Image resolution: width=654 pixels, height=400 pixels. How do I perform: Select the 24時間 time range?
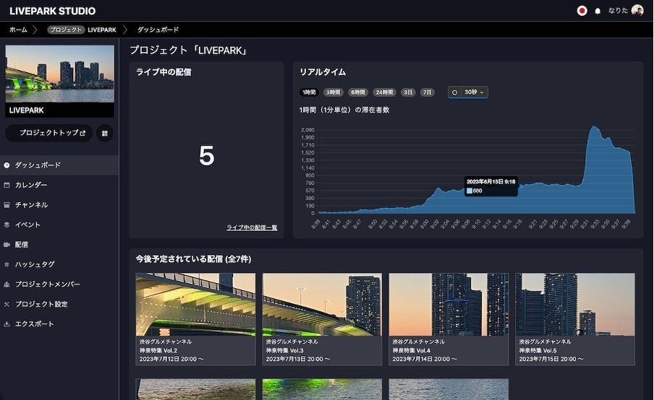384,92
